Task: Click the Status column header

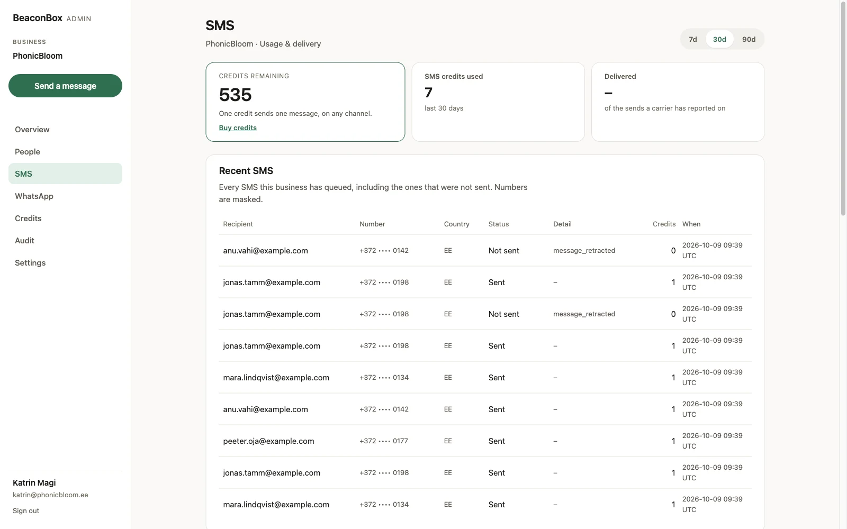Action: pyautogui.click(x=499, y=224)
